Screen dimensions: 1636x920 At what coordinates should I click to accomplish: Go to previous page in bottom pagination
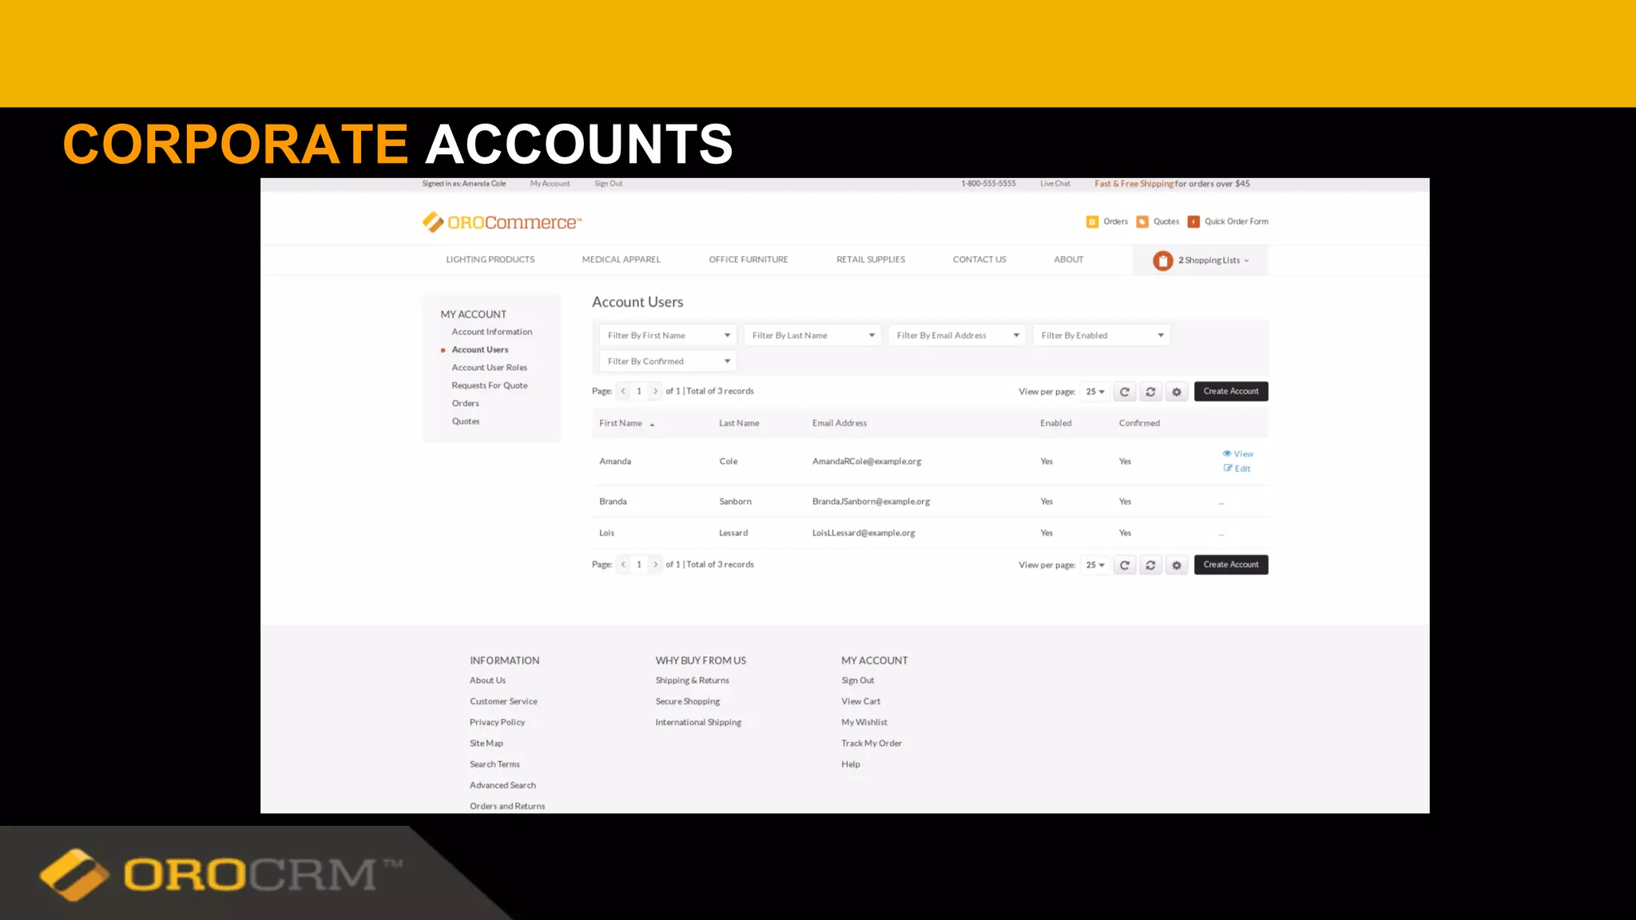(x=623, y=565)
